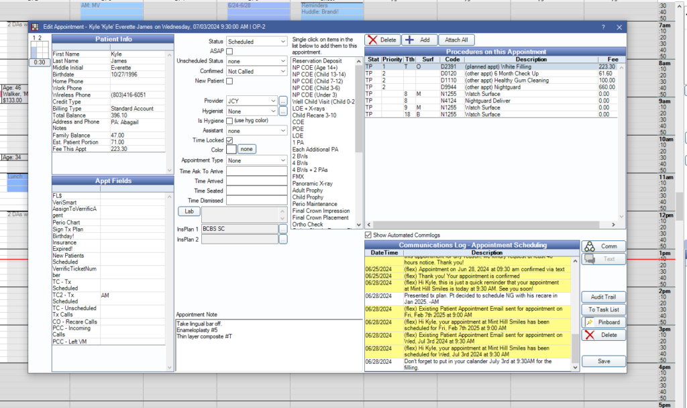Image resolution: width=687 pixels, height=408 pixels.
Task: Click the ellipsis button next to Provider
Action: (x=283, y=101)
